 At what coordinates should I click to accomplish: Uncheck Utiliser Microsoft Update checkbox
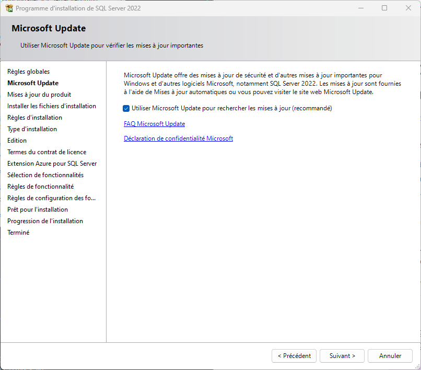(126, 108)
